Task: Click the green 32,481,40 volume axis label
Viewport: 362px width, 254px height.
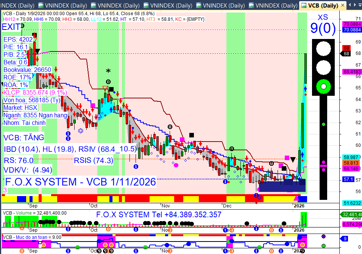Action: click(x=351, y=215)
